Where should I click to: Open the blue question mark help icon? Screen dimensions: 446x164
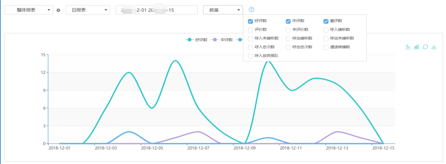251,10
